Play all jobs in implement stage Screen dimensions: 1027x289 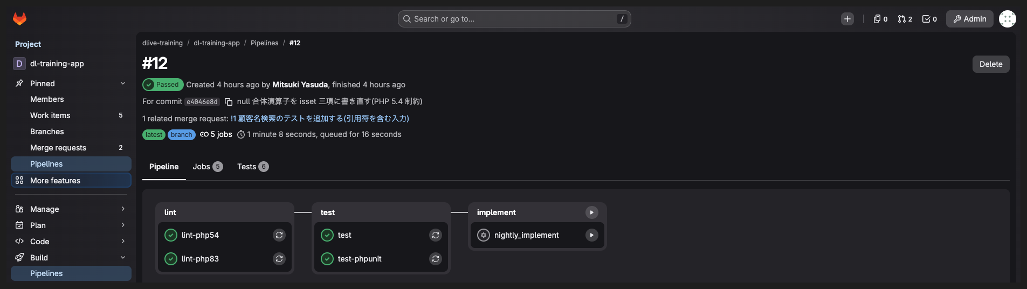tap(592, 212)
